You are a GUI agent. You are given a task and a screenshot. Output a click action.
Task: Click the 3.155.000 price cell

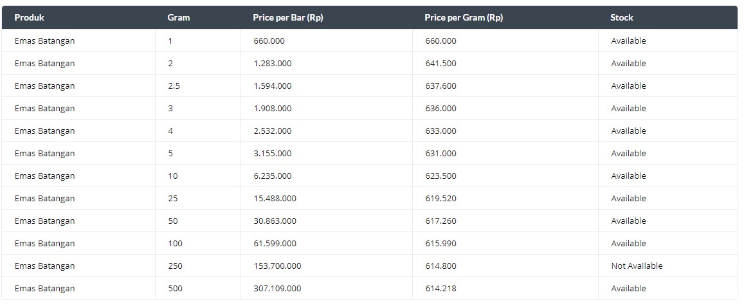[273, 153]
